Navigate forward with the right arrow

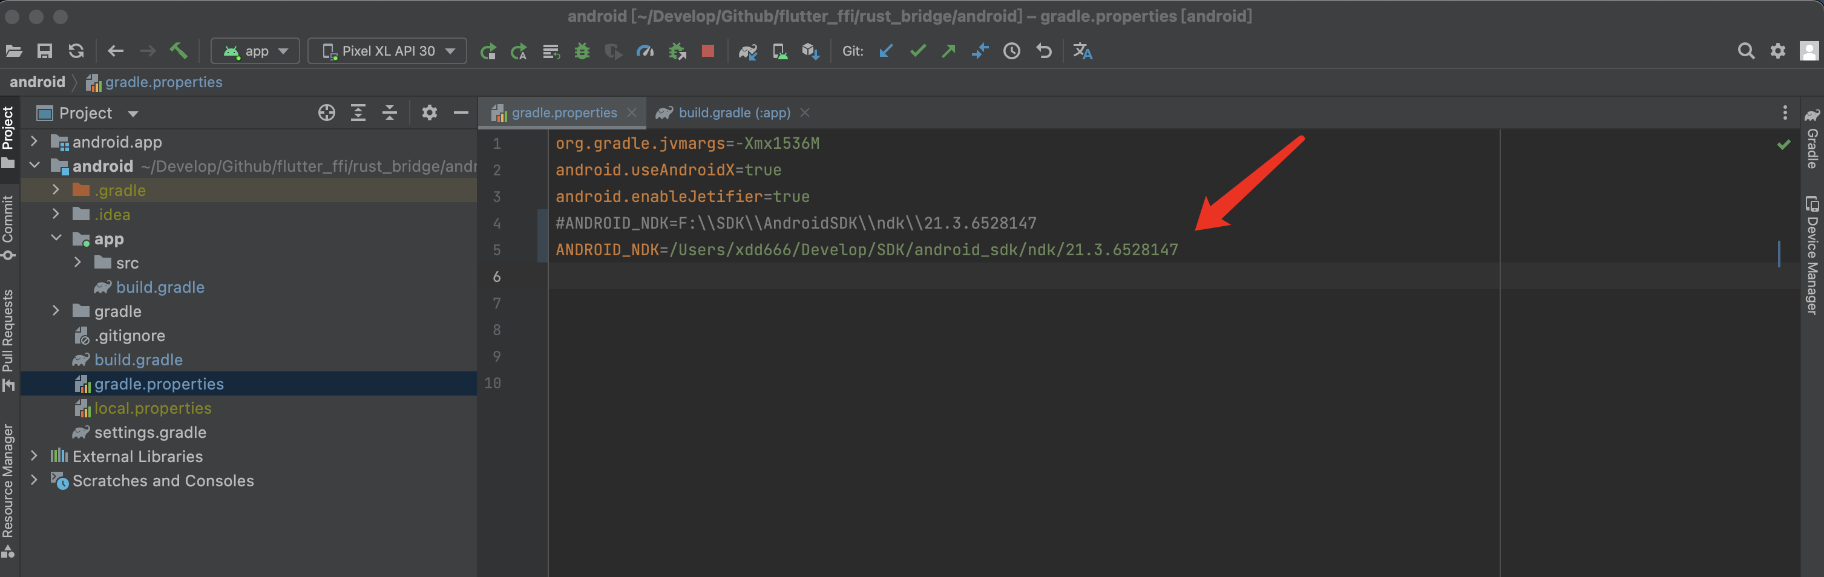tap(147, 51)
